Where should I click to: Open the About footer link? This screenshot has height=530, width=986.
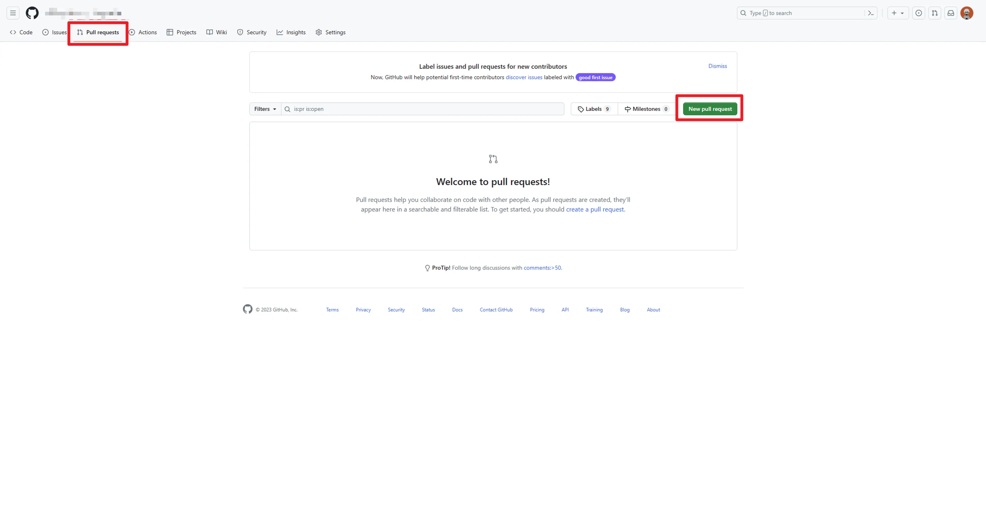pos(653,310)
